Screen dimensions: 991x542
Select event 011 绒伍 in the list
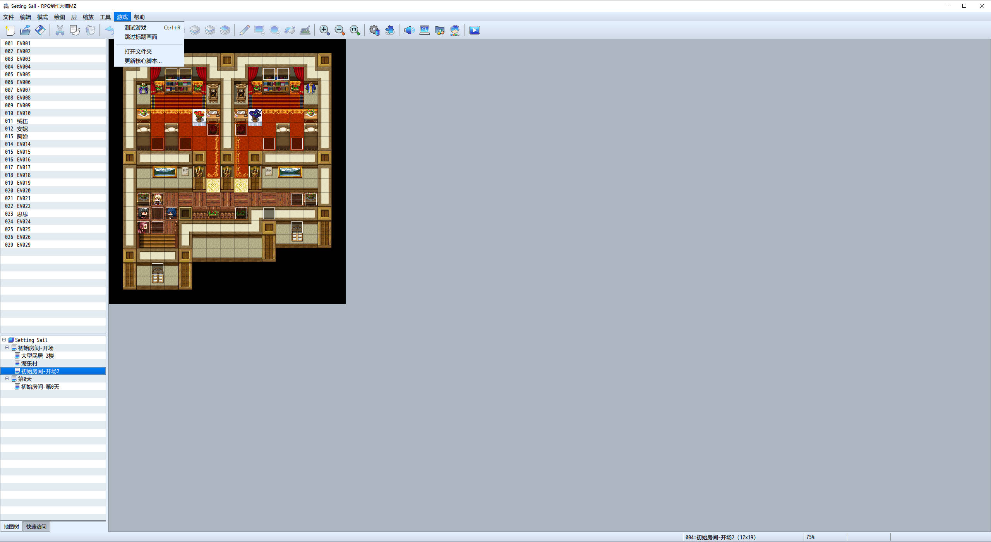53,121
